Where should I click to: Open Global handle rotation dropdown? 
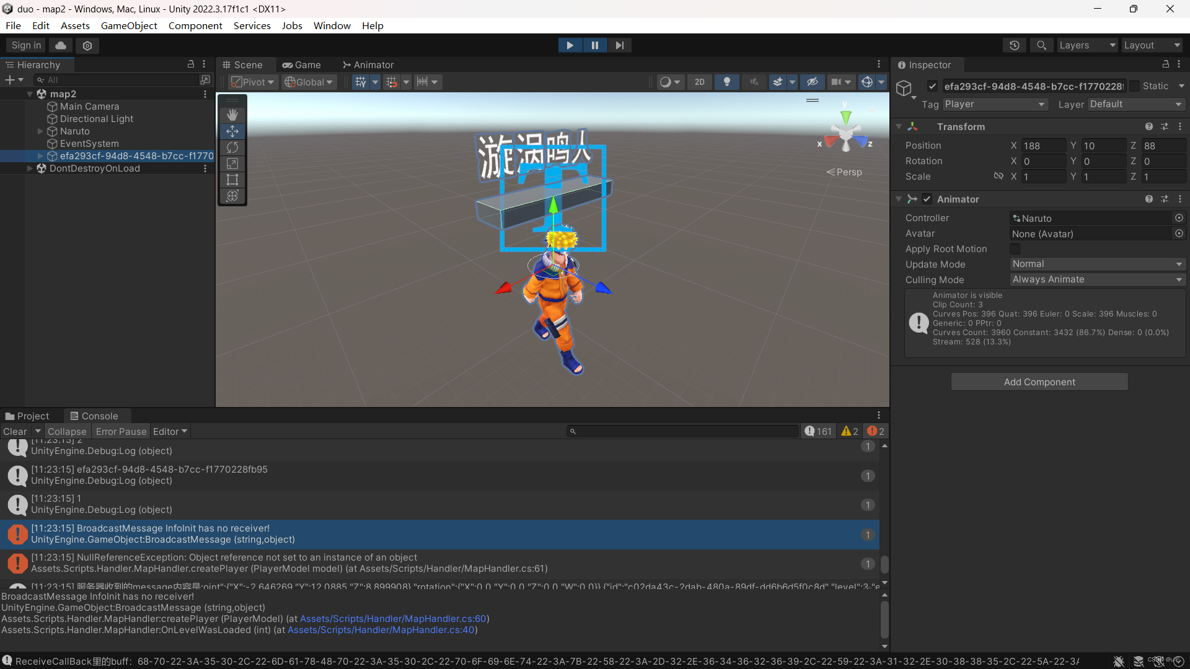pos(309,82)
